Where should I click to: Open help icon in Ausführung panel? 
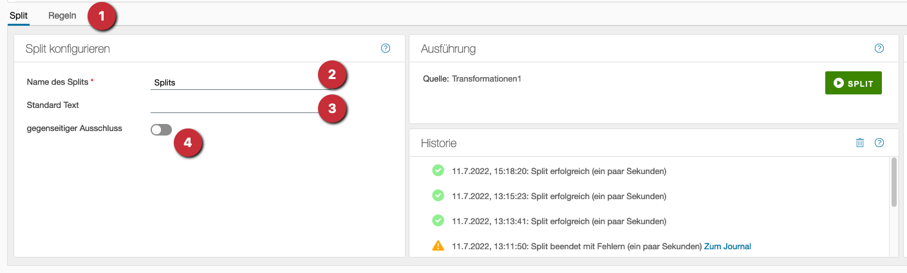tap(879, 48)
